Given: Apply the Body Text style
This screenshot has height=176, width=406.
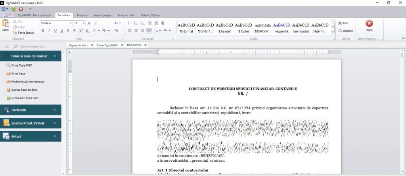Looking at the screenshot, I should click(205, 27).
